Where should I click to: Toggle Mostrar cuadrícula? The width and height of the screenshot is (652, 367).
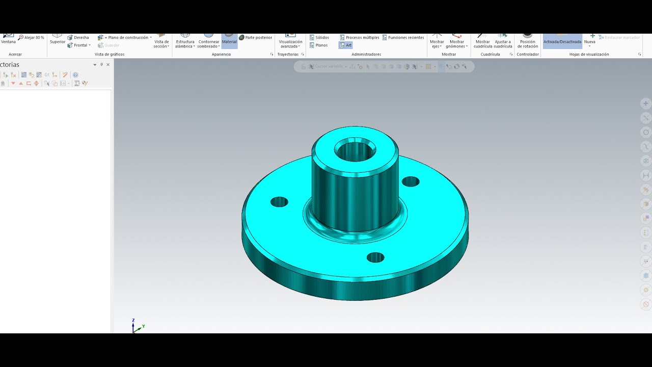point(483,41)
